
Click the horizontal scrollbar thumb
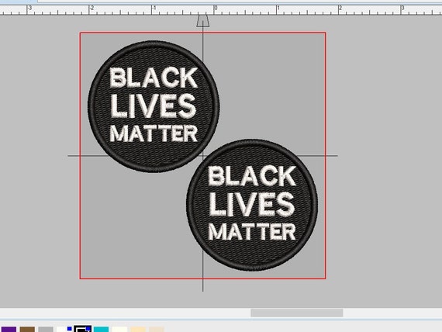(x=296, y=313)
